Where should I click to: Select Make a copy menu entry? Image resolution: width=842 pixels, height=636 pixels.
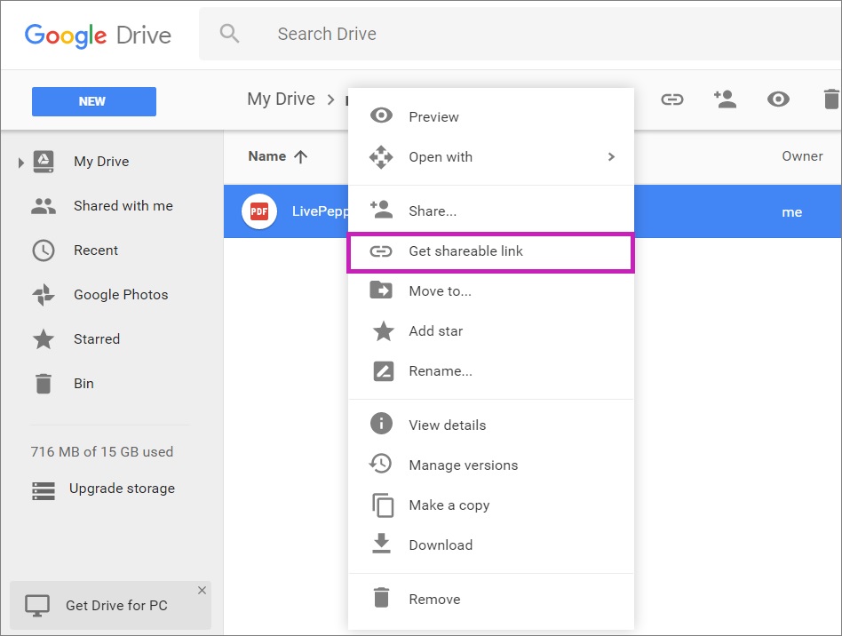click(491, 505)
